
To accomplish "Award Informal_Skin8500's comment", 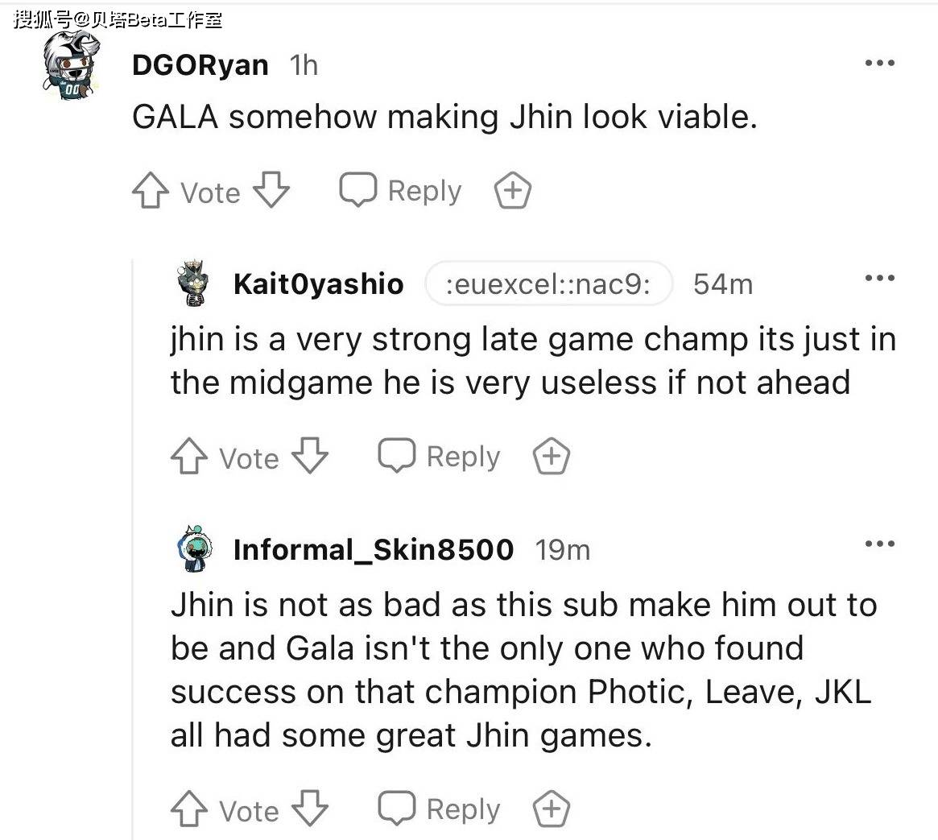I will point(552,809).
